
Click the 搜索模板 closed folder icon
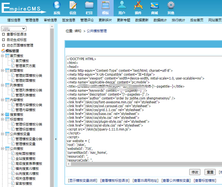tap(7, 114)
